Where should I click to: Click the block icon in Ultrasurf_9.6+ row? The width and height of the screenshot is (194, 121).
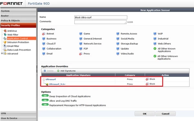[147, 84]
